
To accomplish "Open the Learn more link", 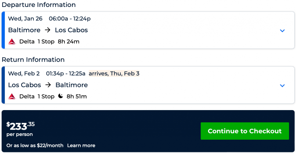I will click(x=81, y=146).
